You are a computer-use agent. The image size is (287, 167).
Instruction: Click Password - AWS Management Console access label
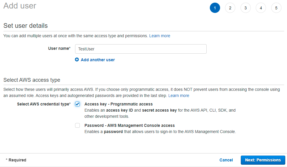pos(129,125)
